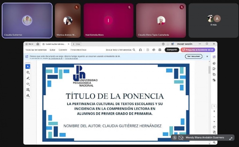Open the Condiciones de uso link

pyautogui.click(x=55, y=59)
